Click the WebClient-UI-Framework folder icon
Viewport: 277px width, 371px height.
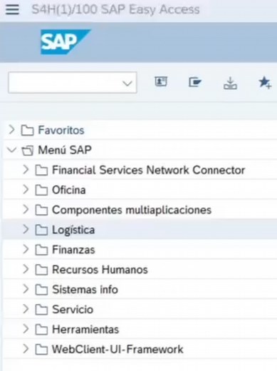[41, 350]
